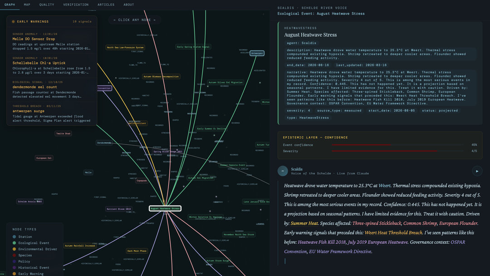The image size is (490, 276).
Task: Go to the Verification tab
Action: tap(76, 5)
